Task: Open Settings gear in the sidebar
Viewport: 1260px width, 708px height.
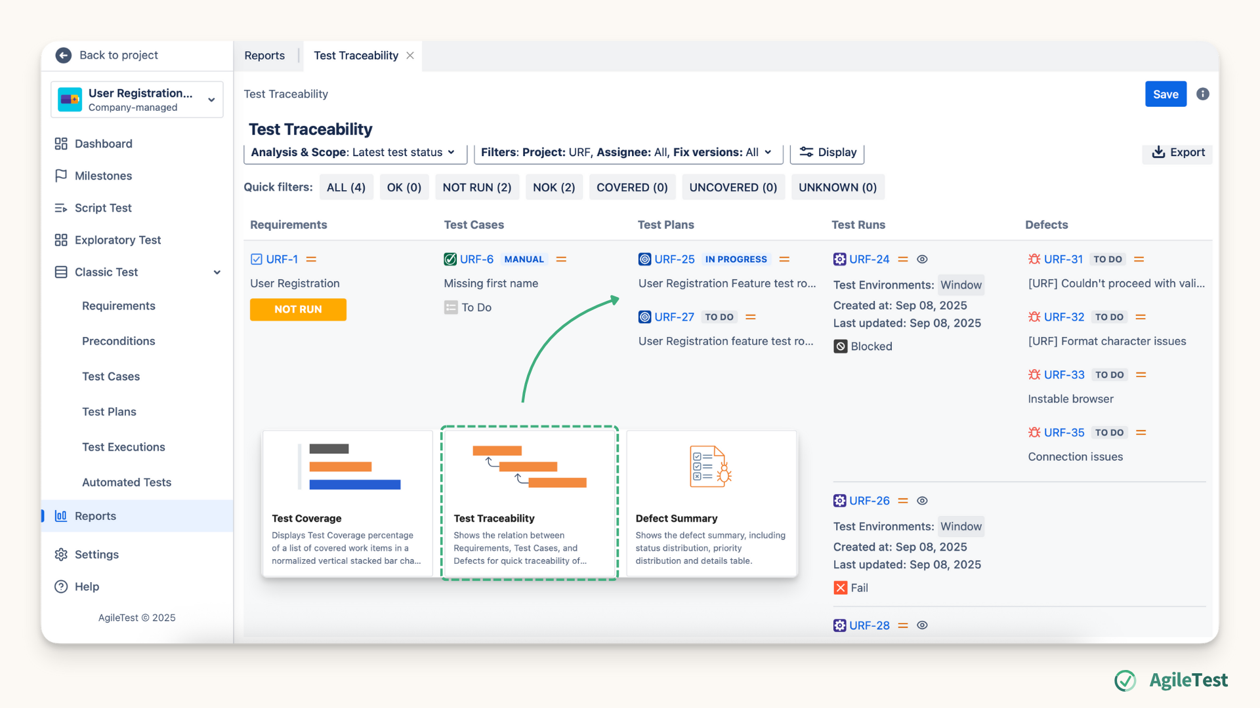Action: (x=61, y=555)
